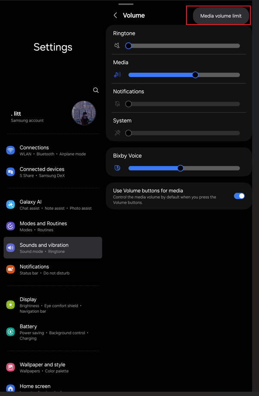Open Notifications settings in sidebar
The height and width of the screenshot is (396, 259).
53,270
